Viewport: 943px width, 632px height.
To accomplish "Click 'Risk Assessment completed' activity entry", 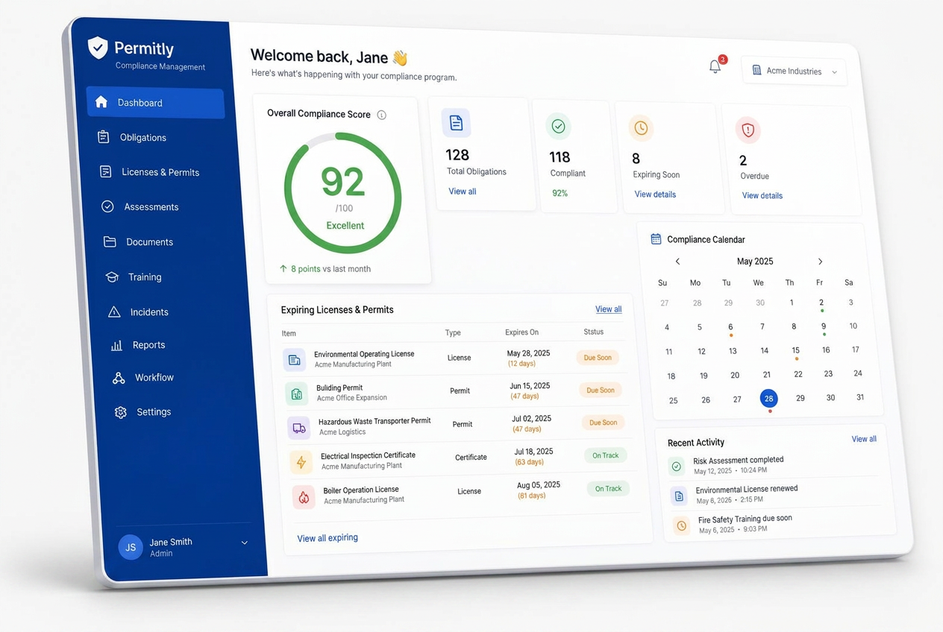I will tap(739, 461).
